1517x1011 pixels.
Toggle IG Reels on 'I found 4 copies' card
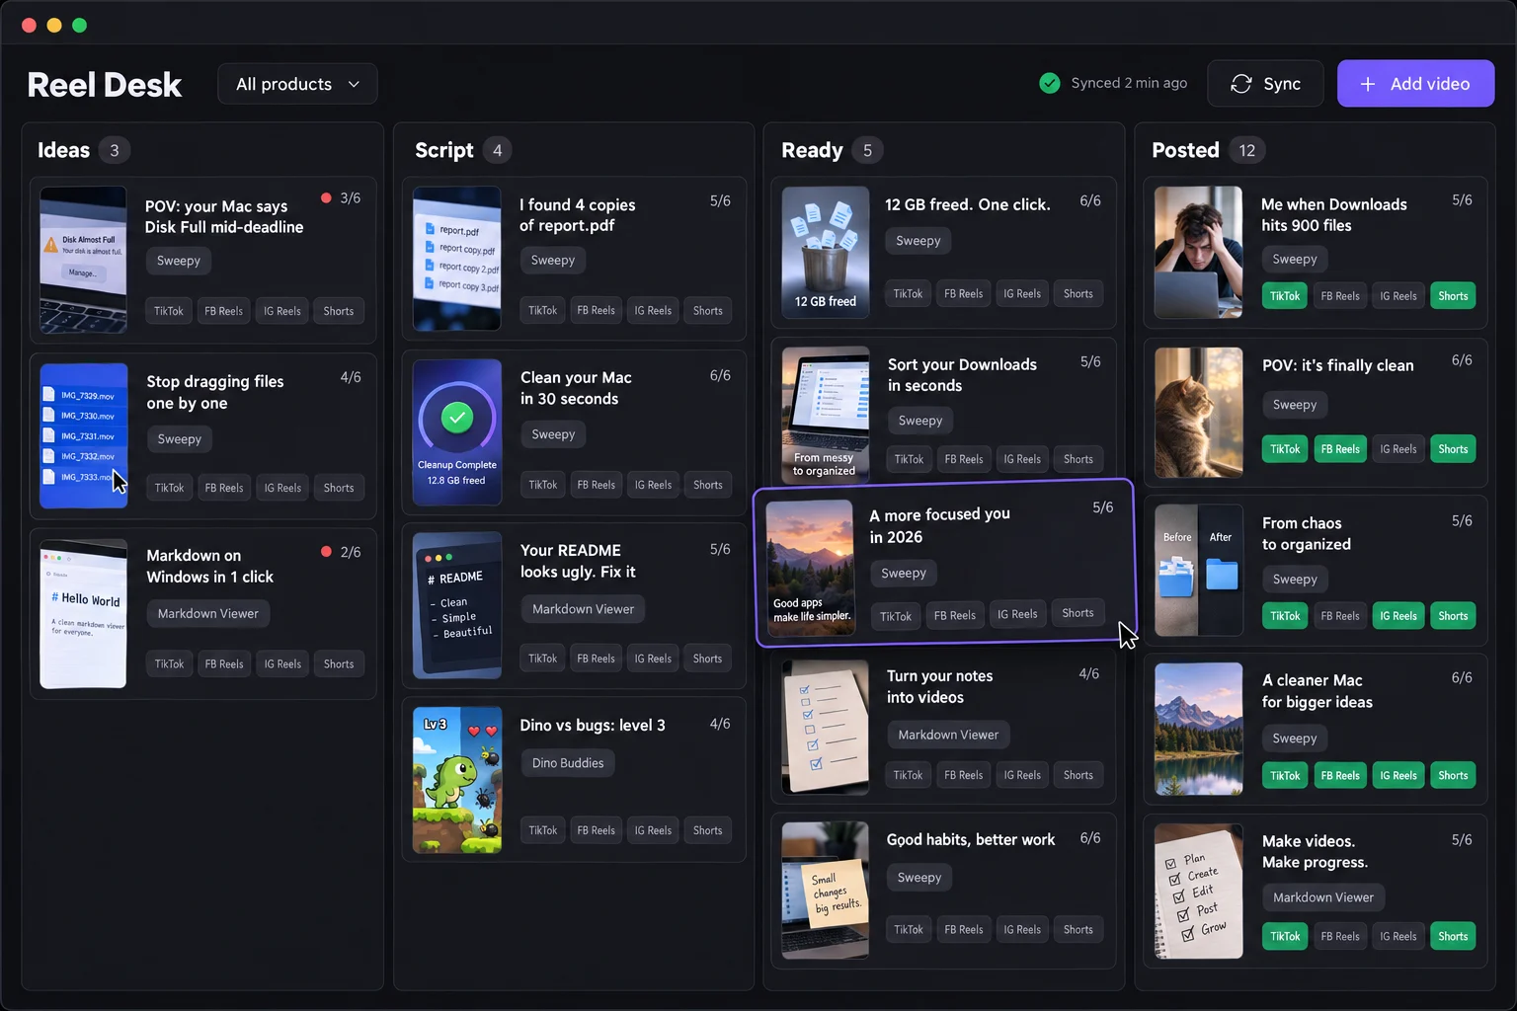click(653, 310)
